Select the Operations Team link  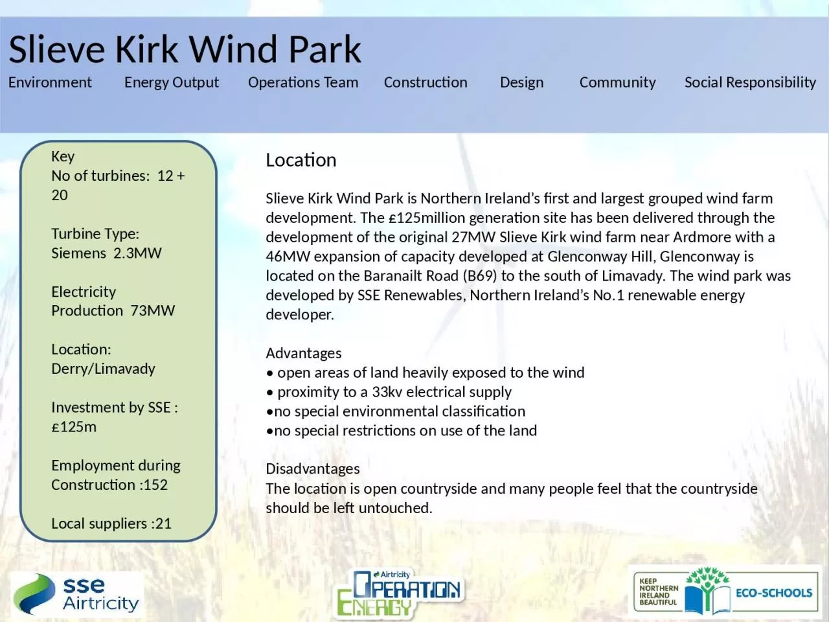coord(303,82)
